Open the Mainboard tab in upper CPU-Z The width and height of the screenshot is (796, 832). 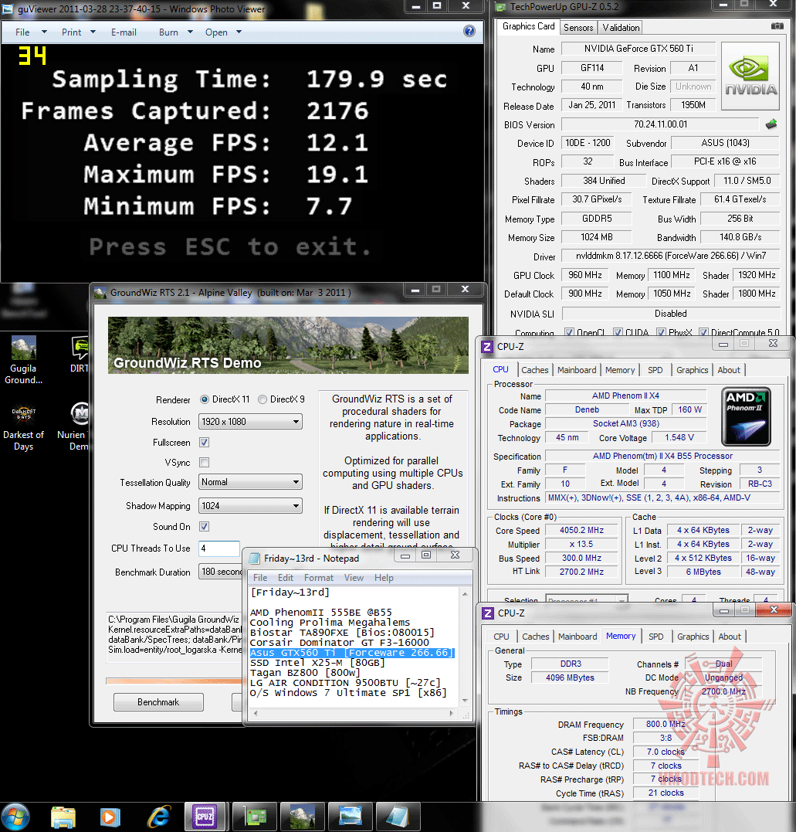(577, 370)
